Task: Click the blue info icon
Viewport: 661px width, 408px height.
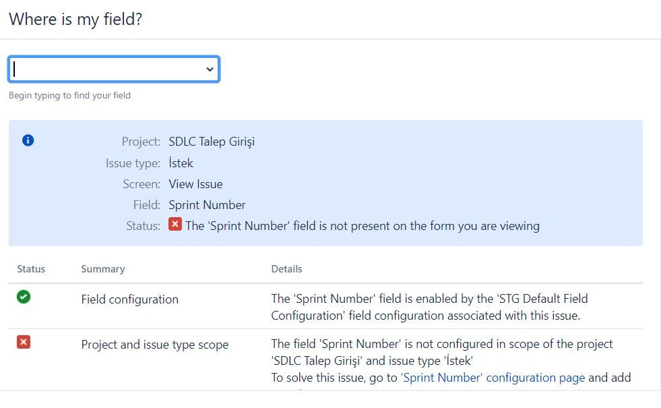Action: [28, 140]
